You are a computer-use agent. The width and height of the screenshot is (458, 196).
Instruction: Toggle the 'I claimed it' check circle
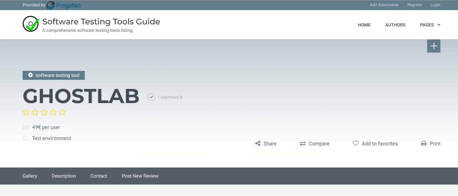tap(151, 97)
